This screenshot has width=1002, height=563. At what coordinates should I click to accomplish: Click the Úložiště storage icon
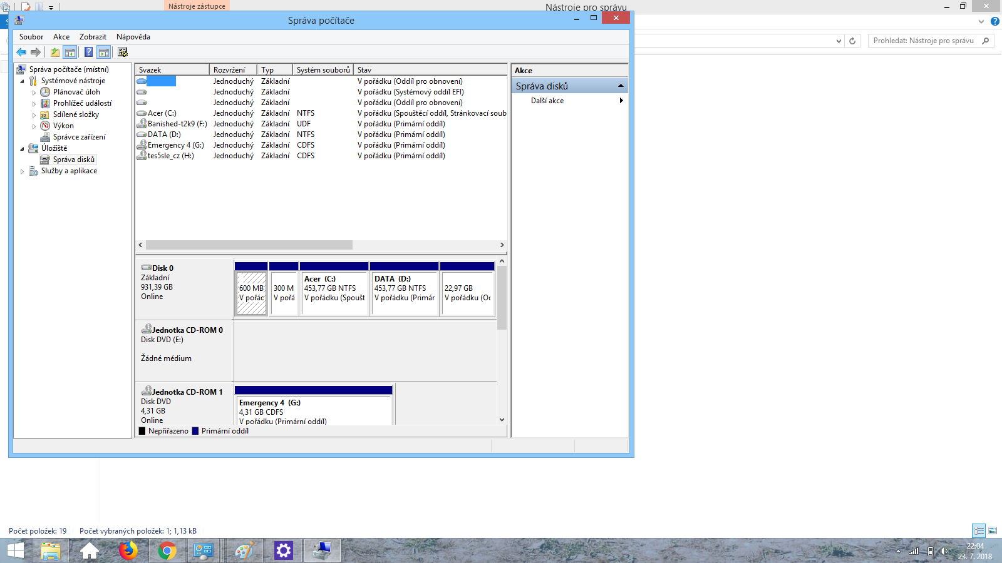click(x=33, y=148)
